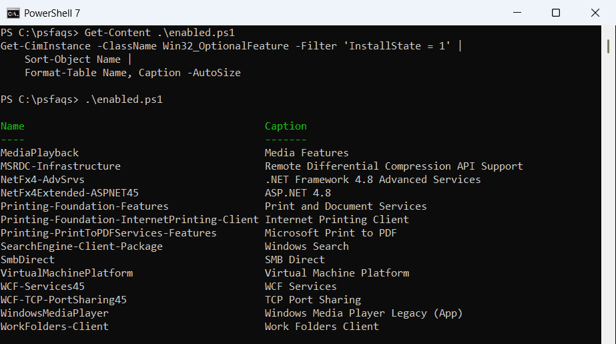Image resolution: width=616 pixels, height=344 pixels.
Task: Click the 'SMB Direct' caption
Action: (x=294, y=260)
